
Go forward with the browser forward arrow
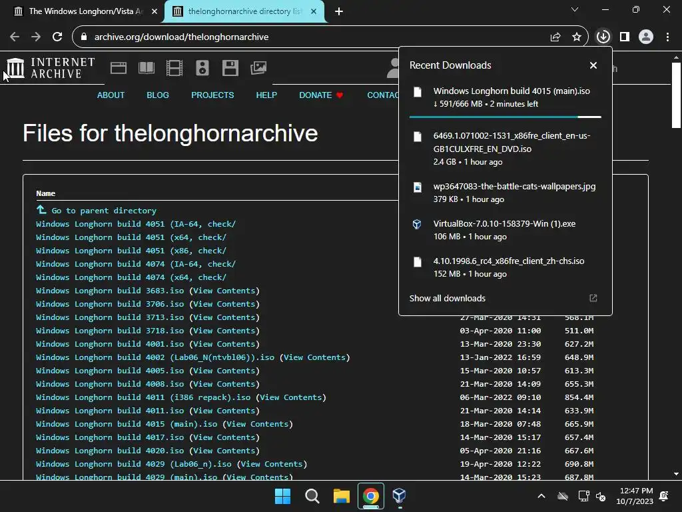(36, 37)
